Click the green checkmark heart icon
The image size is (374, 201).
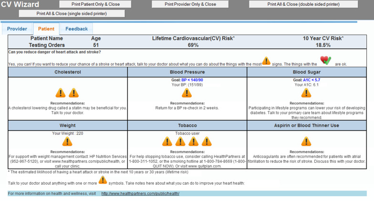point(325,61)
